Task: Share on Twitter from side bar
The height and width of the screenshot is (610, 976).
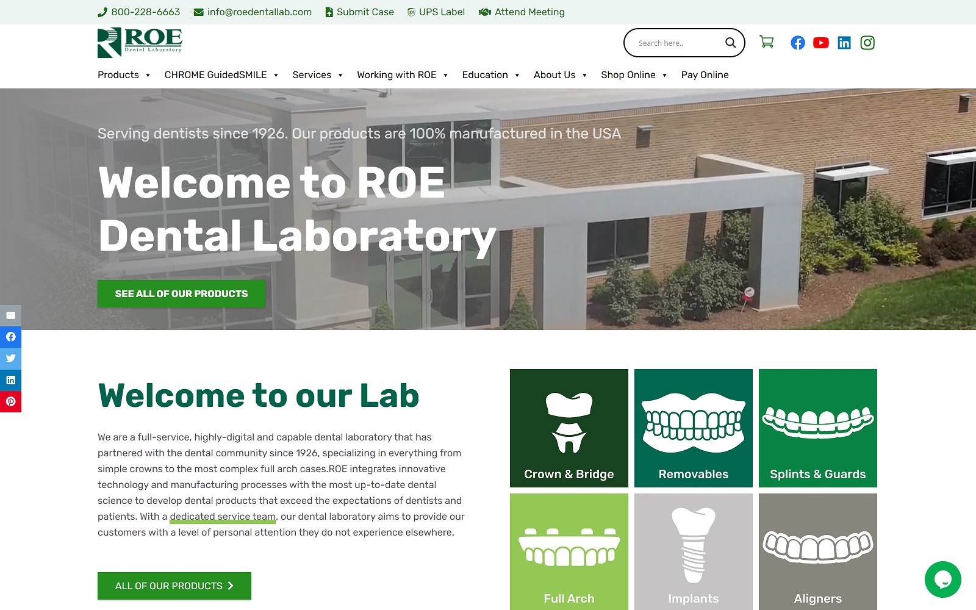Action: pyautogui.click(x=10, y=358)
